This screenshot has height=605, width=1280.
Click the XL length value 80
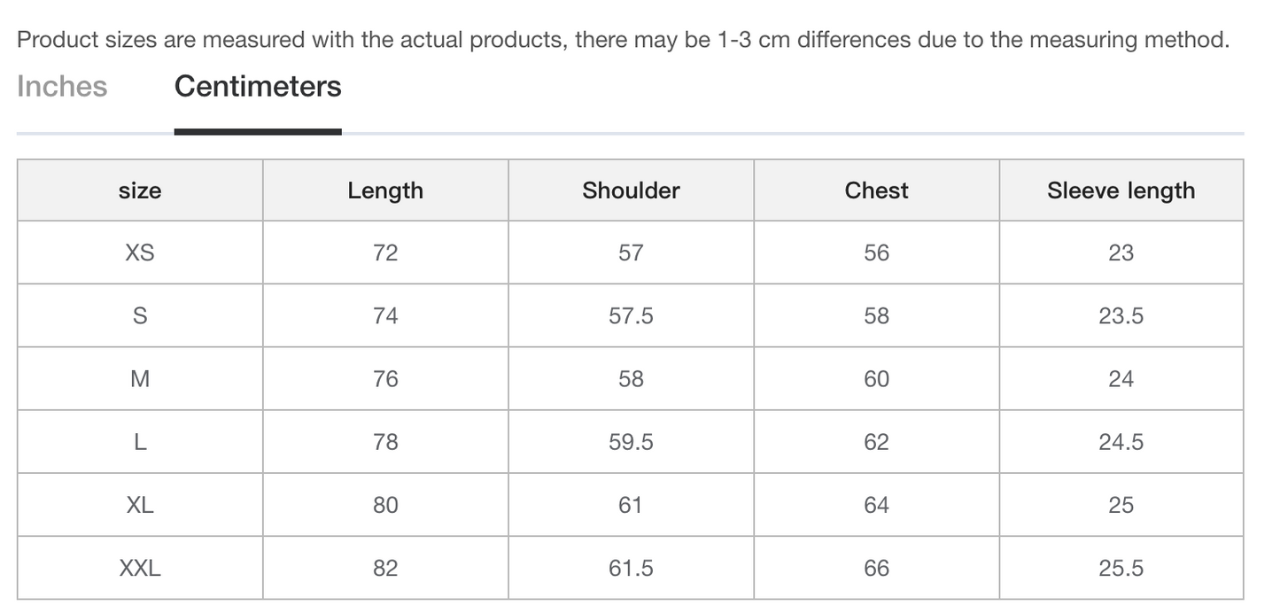(385, 505)
